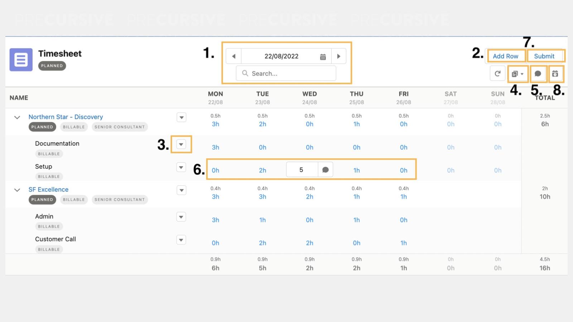Viewport: 573px width, 322px height.
Task: Open row actions dropdown for Setup
Action: pos(181,167)
